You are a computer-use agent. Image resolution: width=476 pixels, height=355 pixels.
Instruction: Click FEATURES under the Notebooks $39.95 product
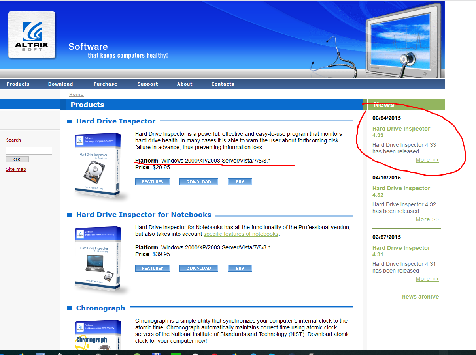[153, 269]
